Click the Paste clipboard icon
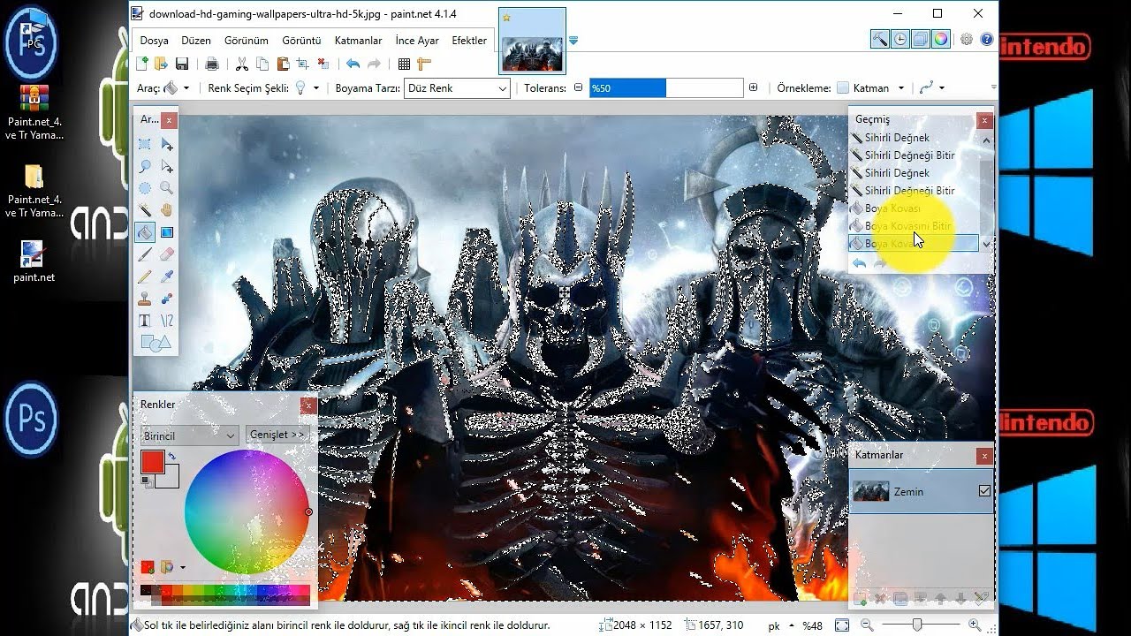1131x636 pixels. [283, 64]
